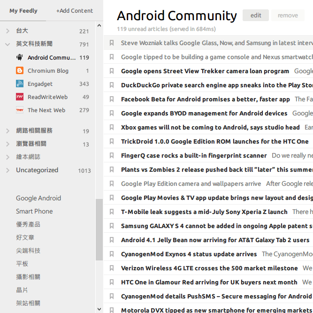Expand the 網路相關服務 category

click(x=8, y=131)
